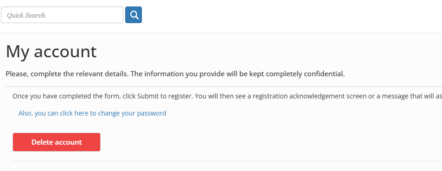This screenshot has height=171, width=442.
Task: Click the word account in the page title
Action: [x=65, y=52]
